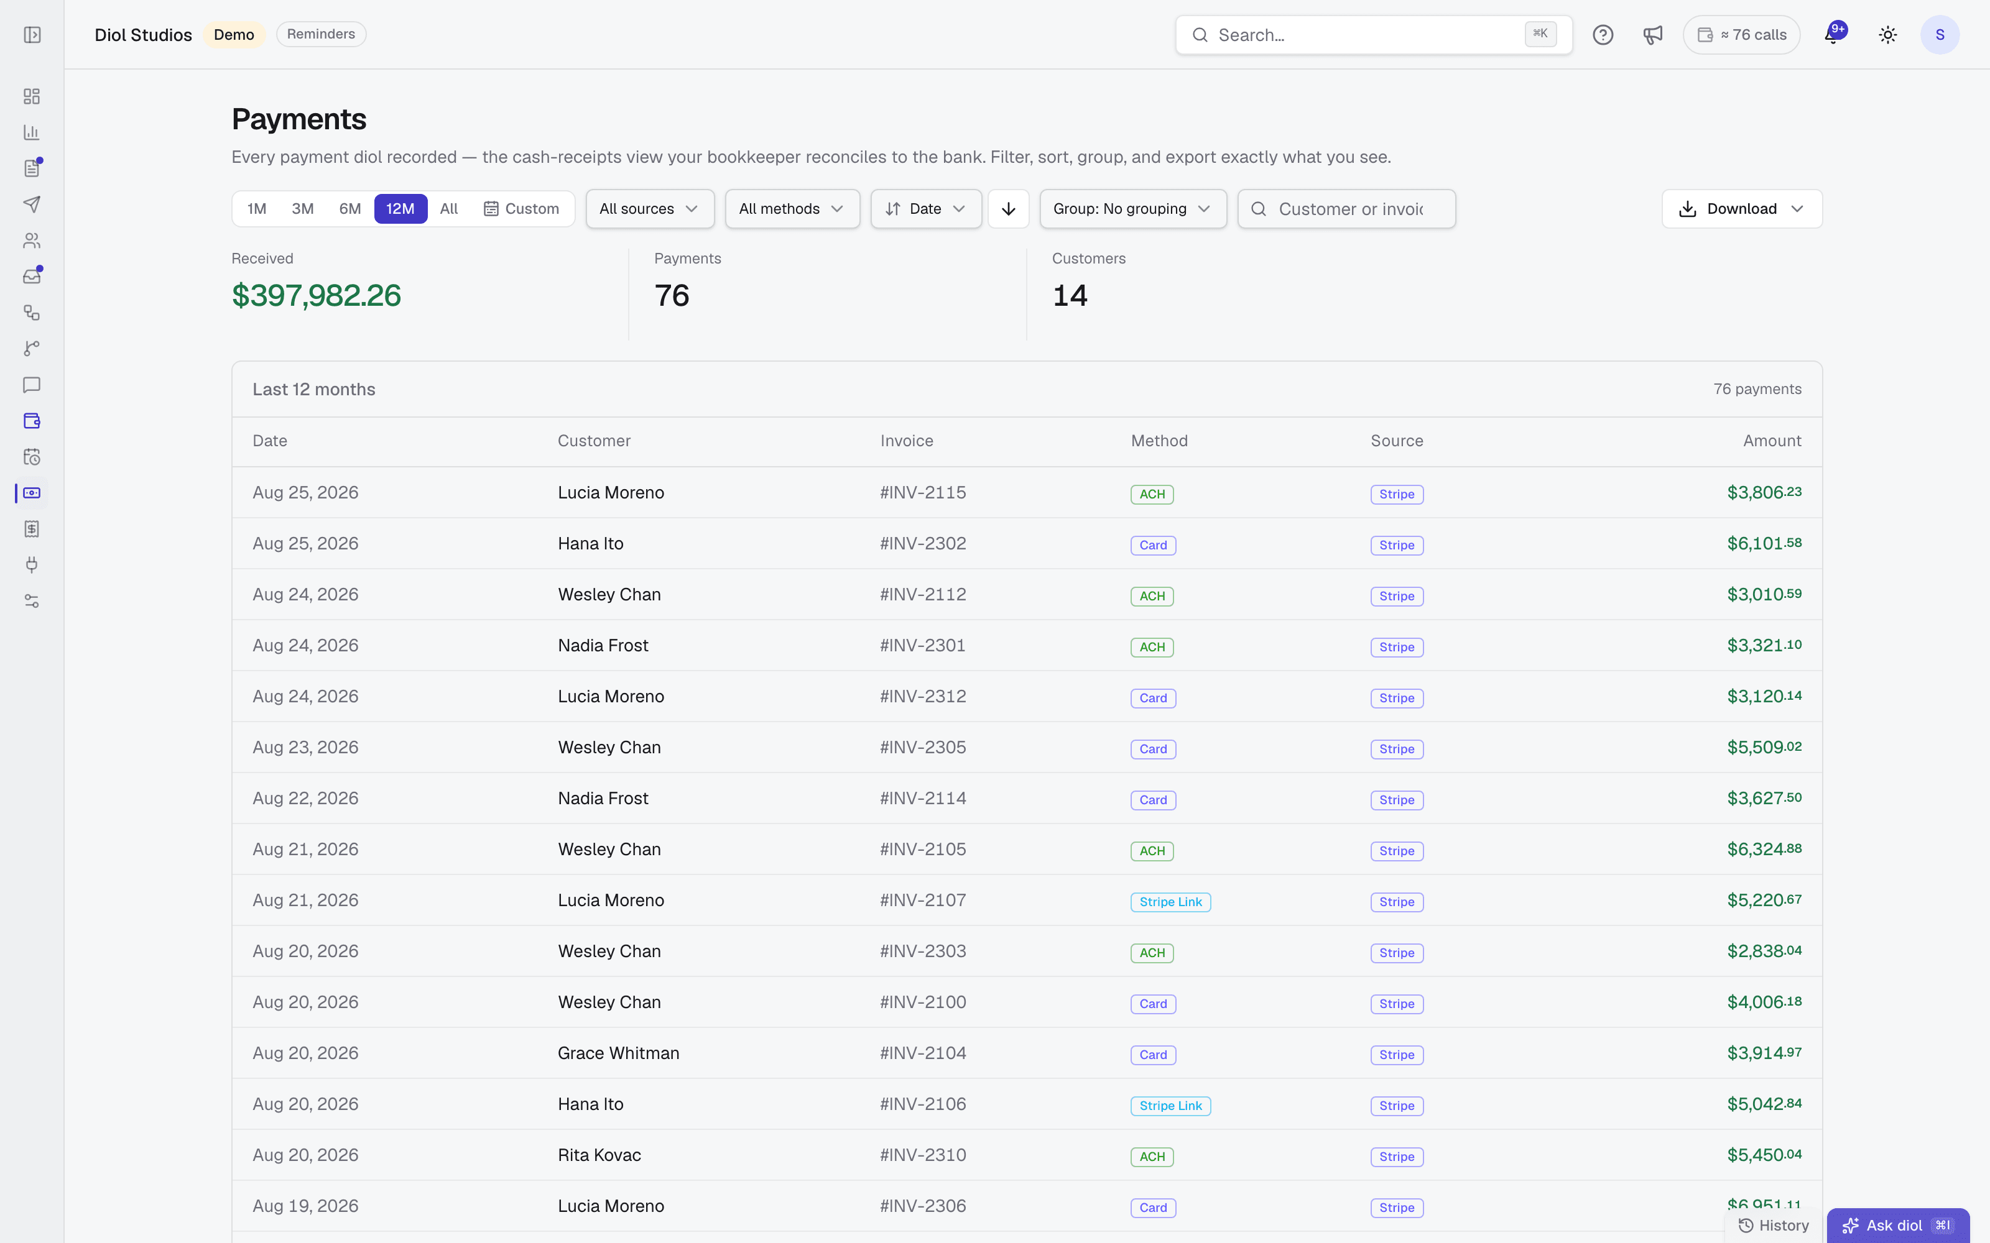The width and height of the screenshot is (1990, 1243).
Task: Open the user avatar S menu
Action: pos(1940,35)
